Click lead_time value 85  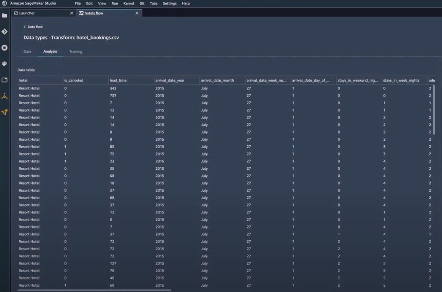(x=112, y=147)
